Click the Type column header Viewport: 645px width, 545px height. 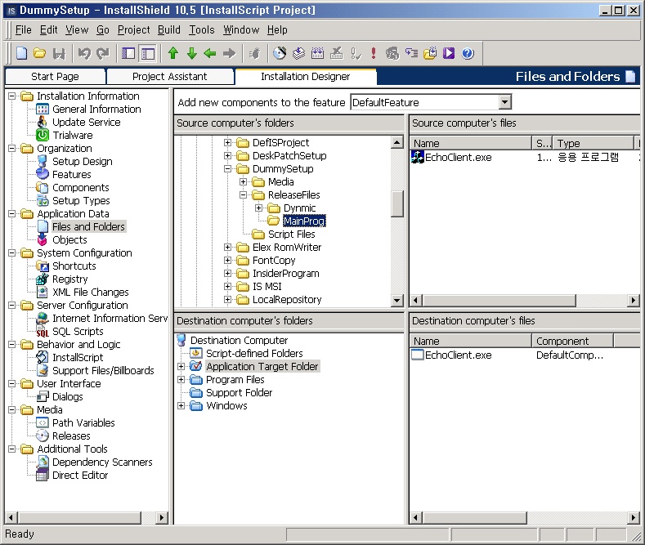pos(593,144)
